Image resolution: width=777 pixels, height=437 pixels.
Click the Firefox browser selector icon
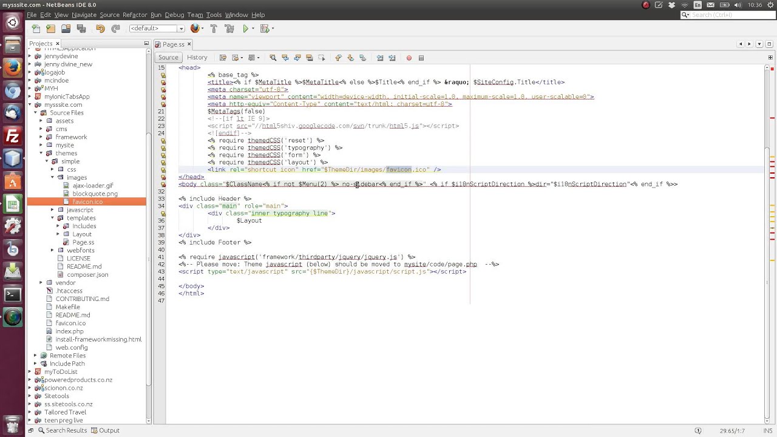pos(194,29)
